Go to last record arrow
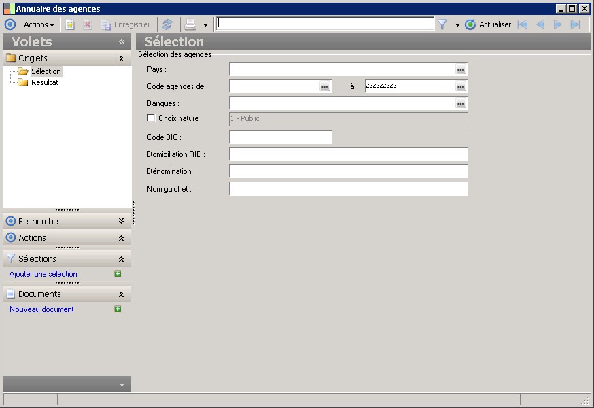 click(576, 24)
